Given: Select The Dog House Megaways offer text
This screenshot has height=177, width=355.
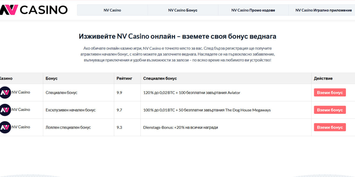Looking at the screenshot, I should (x=207, y=110).
